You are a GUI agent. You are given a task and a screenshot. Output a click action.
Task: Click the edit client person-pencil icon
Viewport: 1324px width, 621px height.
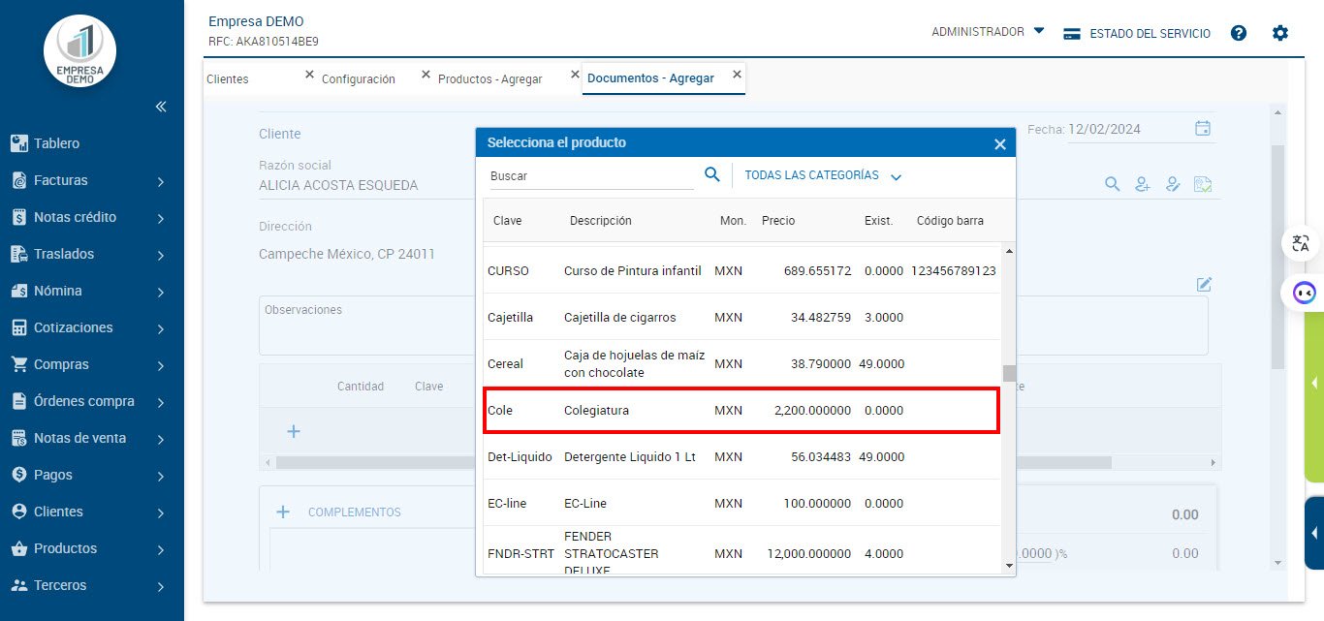(1173, 184)
